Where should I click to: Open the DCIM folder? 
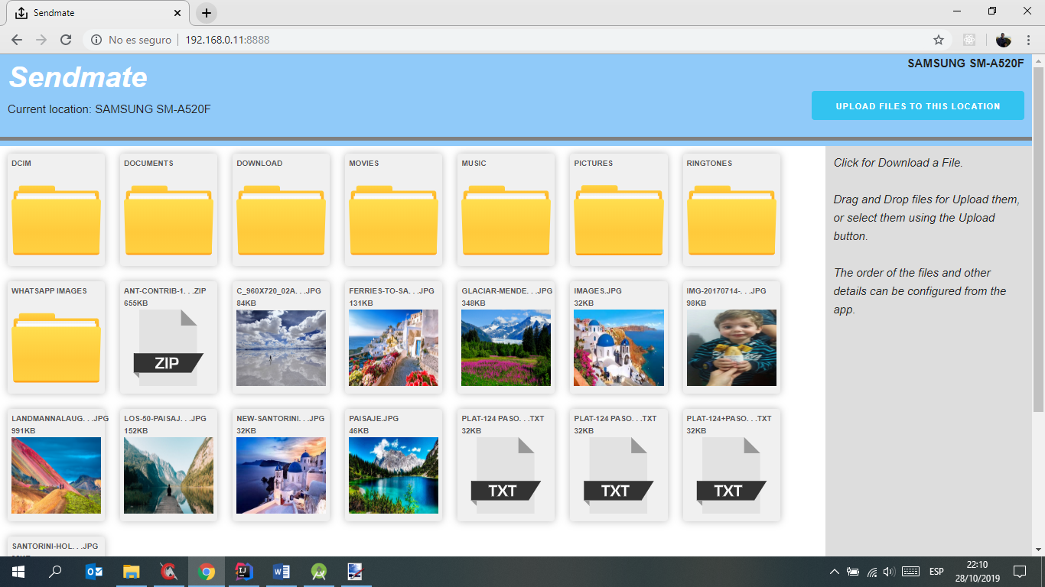pos(56,210)
